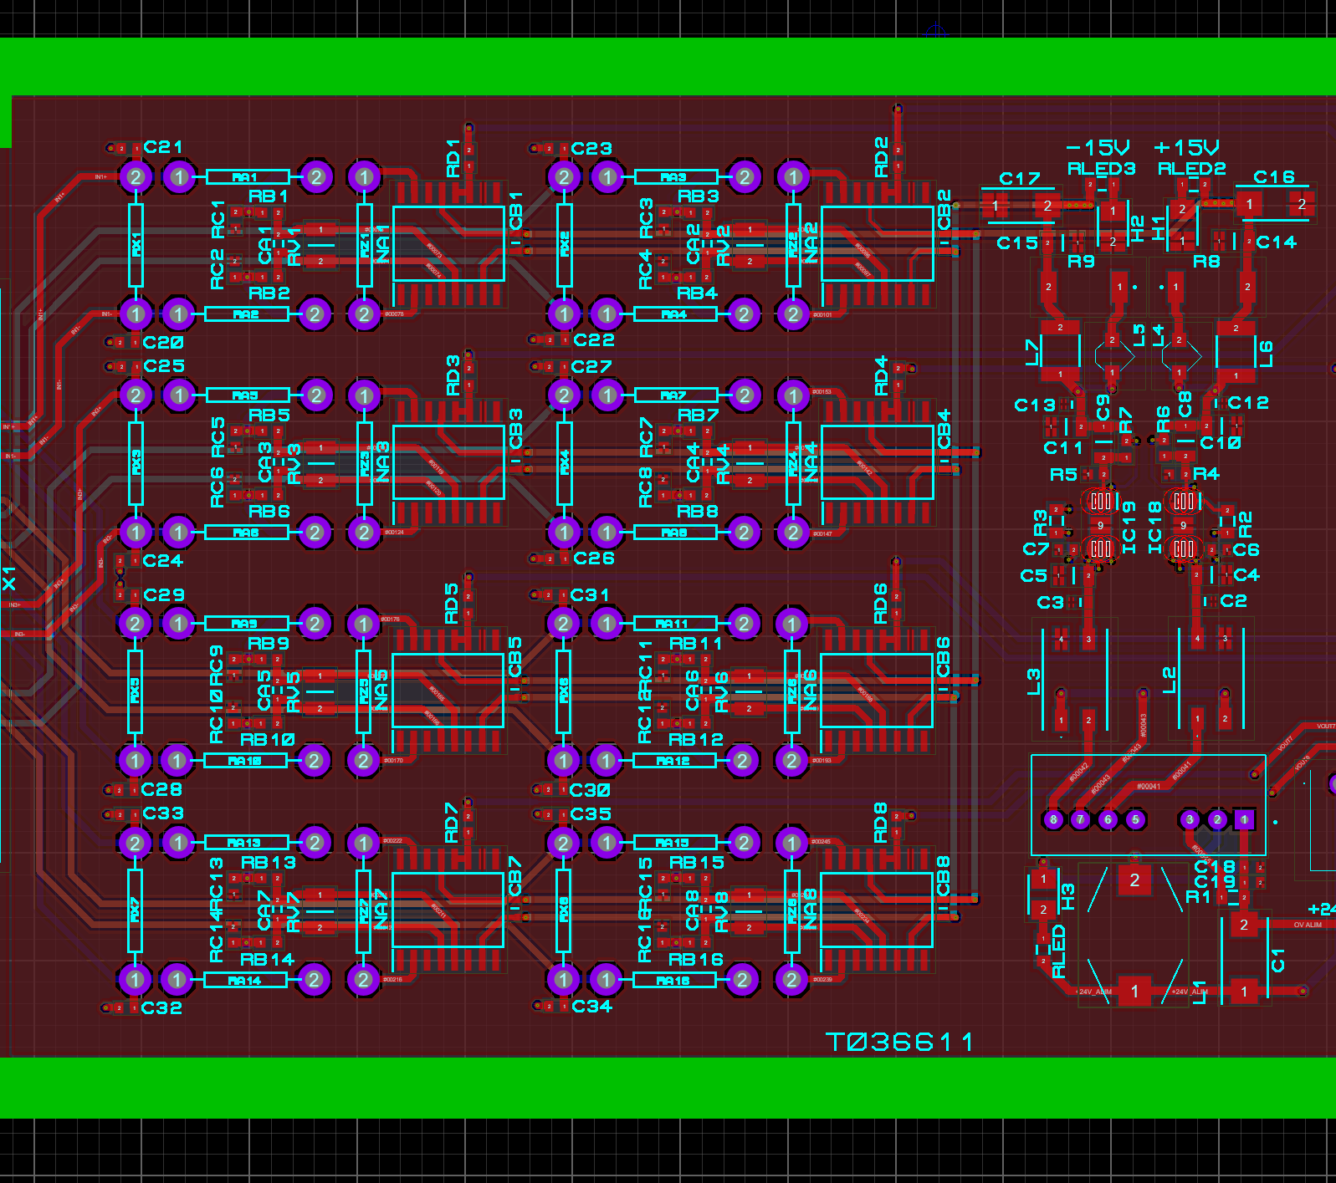Click square pad 1 of the bottom-right connector
Image resolution: width=1336 pixels, height=1183 pixels.
point(1244,819)
